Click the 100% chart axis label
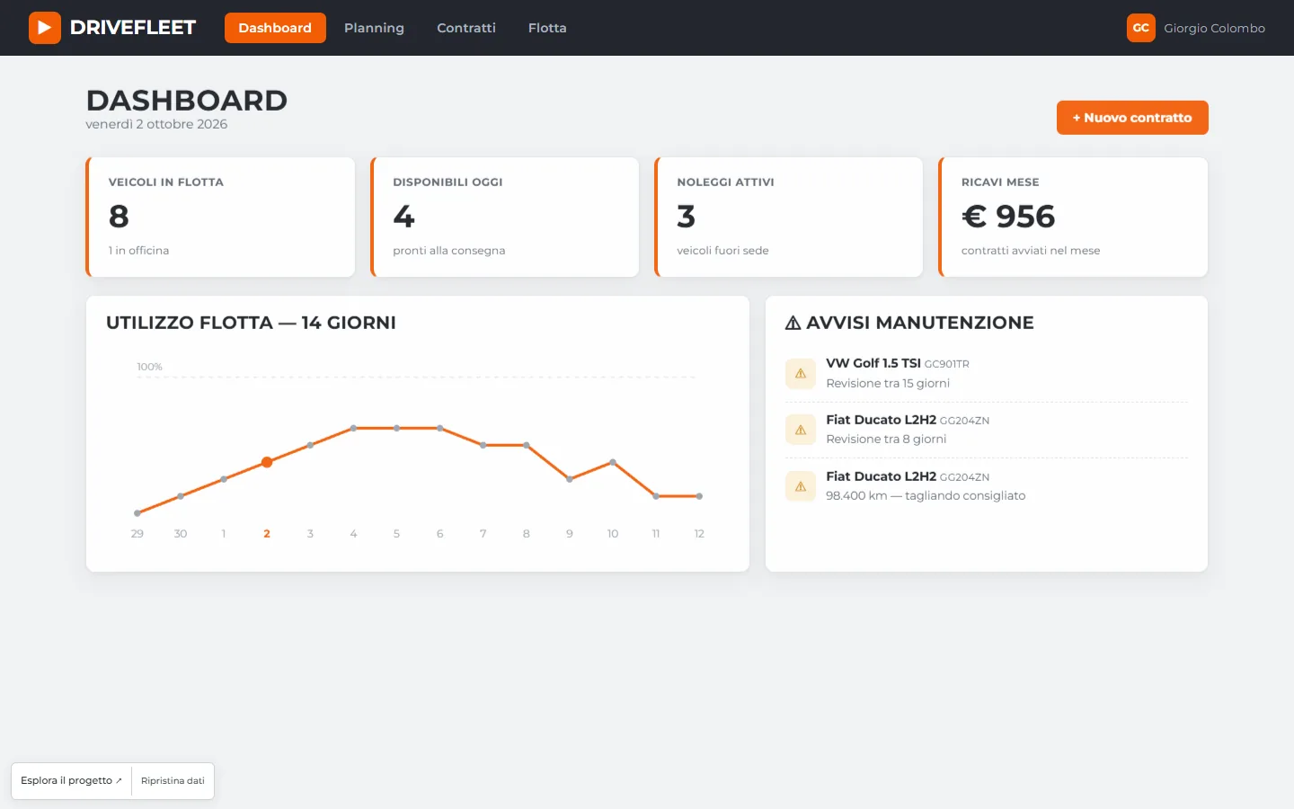This screenshot has height=809, width=1294. (149, 367)
